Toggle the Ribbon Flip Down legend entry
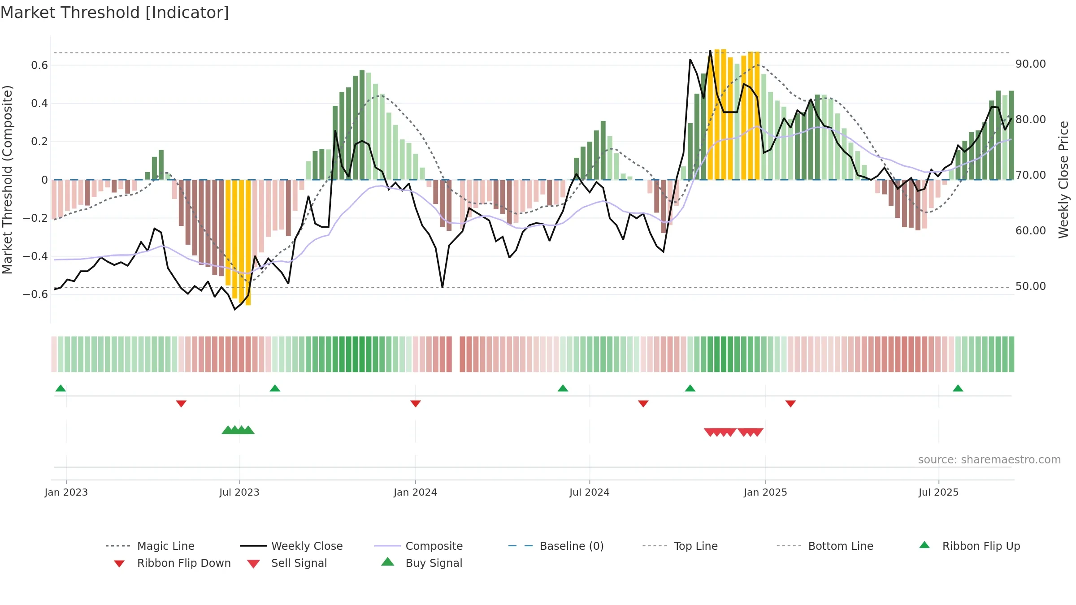1076x605 pixels. click(x=172, y=563)
